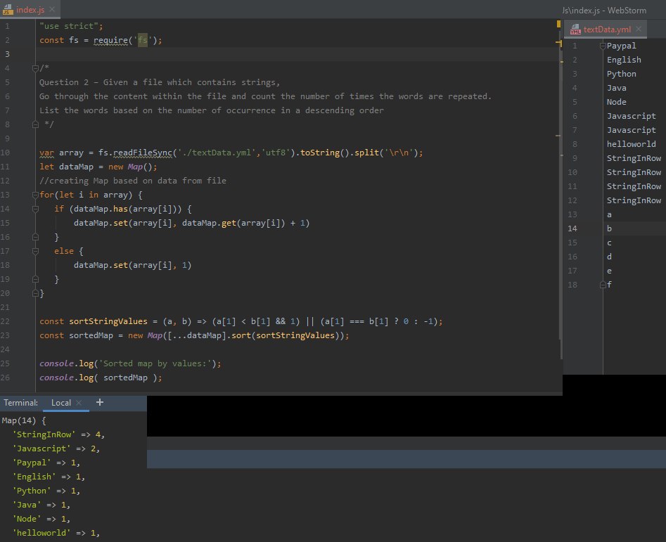
Task: Click 'sortStringValues' declaration on line 22
Action: tap(108, 321)
